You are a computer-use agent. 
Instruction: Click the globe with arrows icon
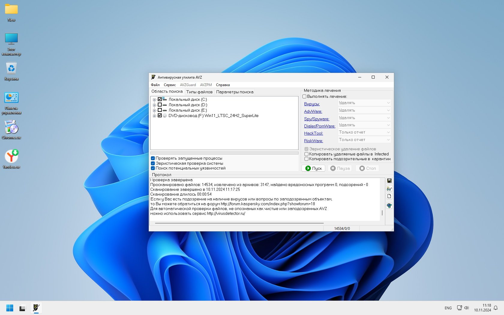pyautogui.click(x=389, y=205)
